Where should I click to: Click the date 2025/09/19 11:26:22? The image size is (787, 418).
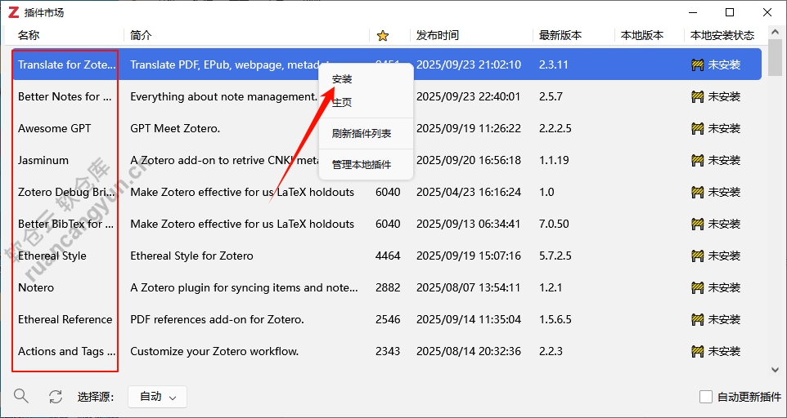tap(469, 129)
